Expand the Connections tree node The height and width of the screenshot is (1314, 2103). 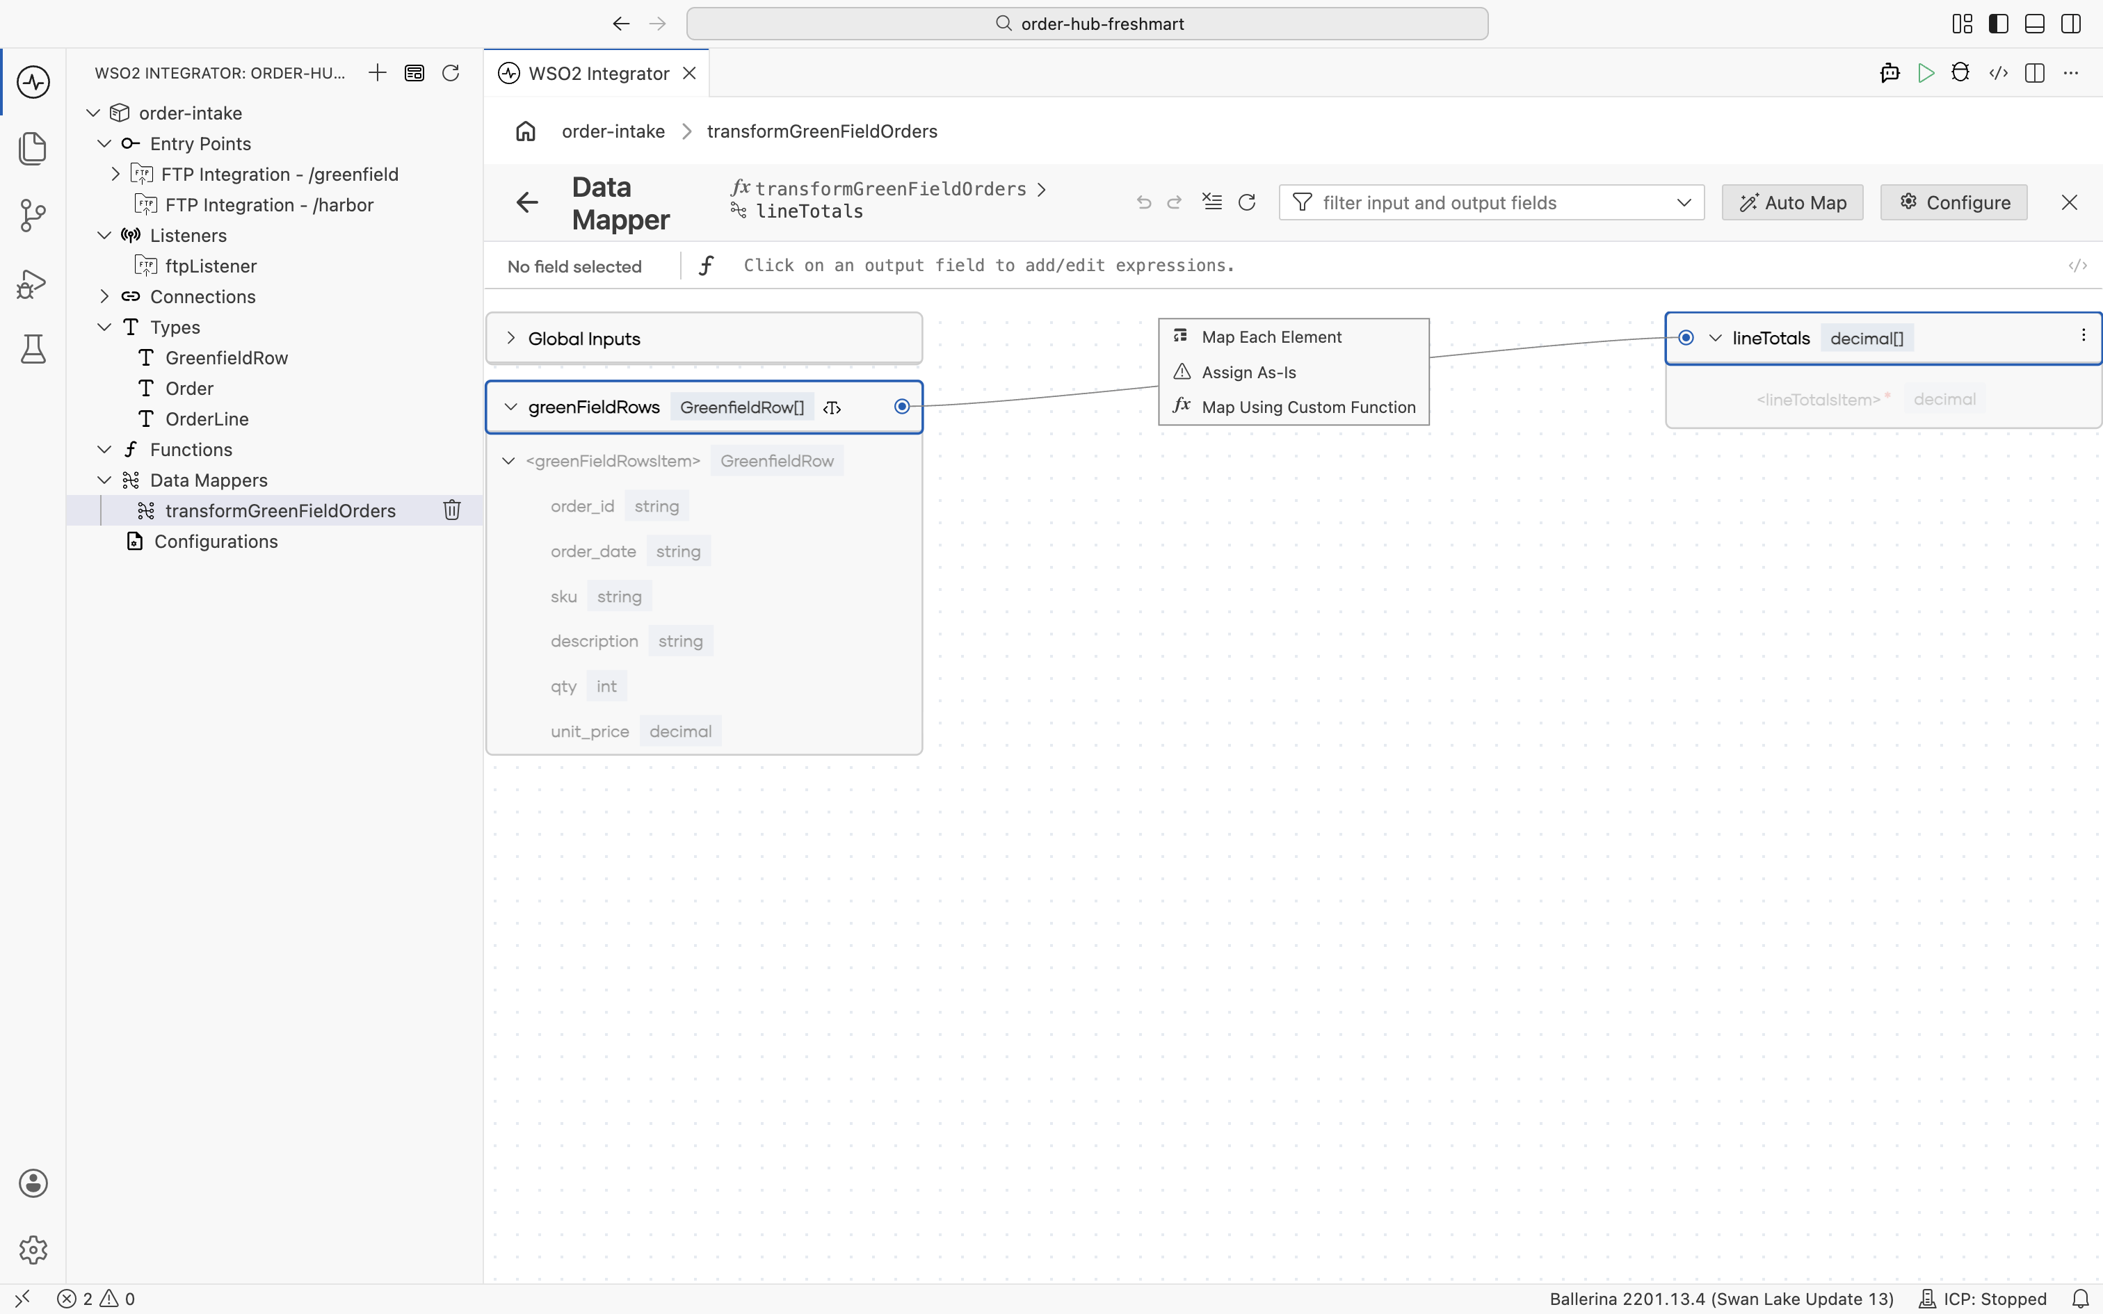pos(104,296)
